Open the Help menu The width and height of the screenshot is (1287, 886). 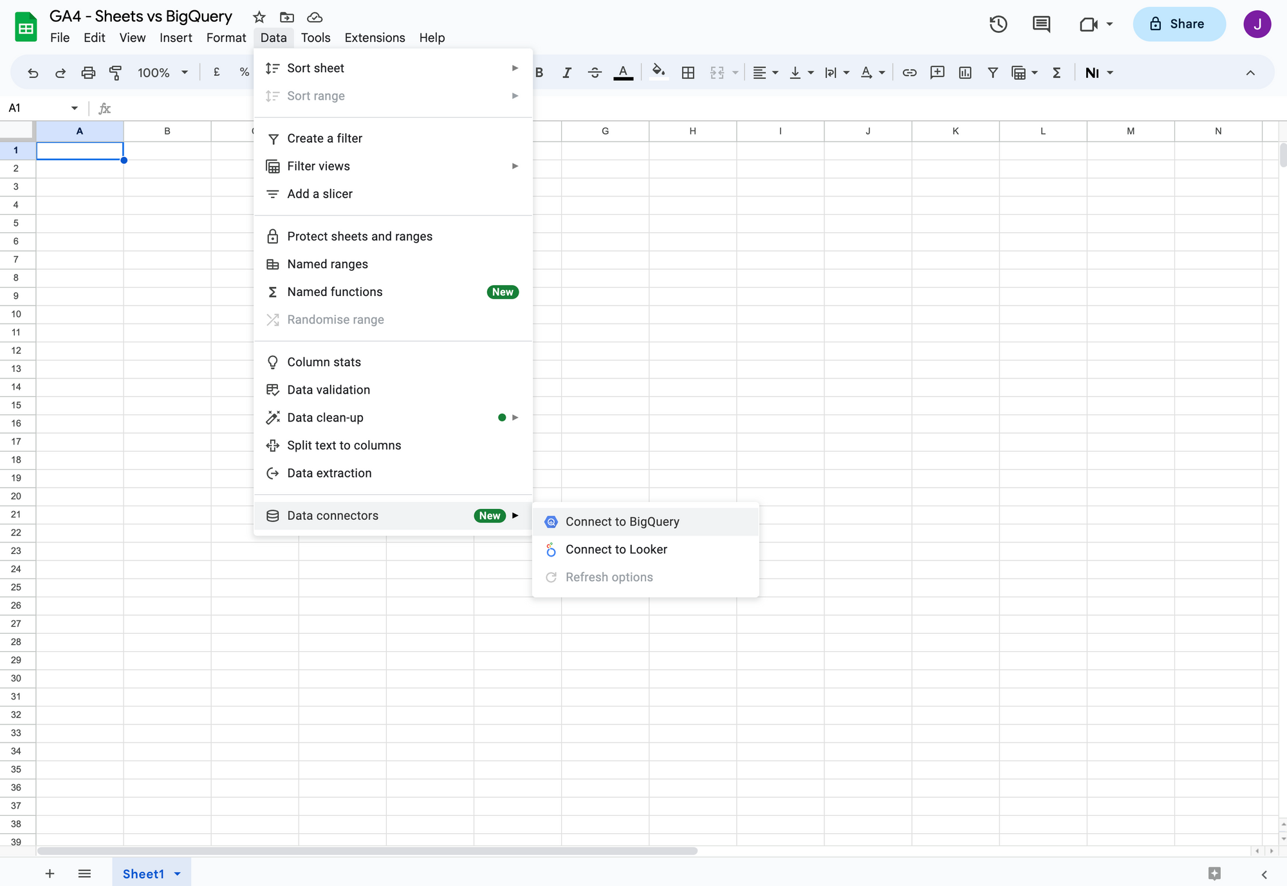[x=432, y=38]
